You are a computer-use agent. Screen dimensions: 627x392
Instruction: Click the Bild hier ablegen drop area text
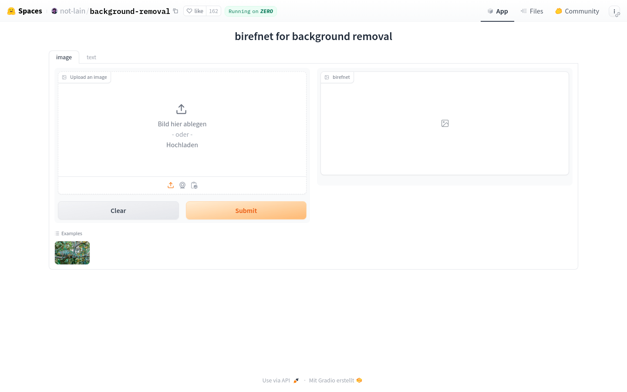[182, 124]
